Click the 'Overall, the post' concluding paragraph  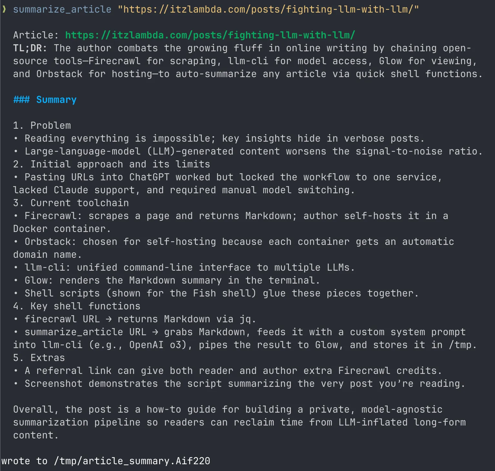click(x=239, y=422)
